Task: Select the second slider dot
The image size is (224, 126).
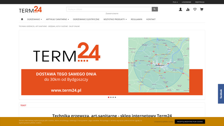Action: point(111,97)
